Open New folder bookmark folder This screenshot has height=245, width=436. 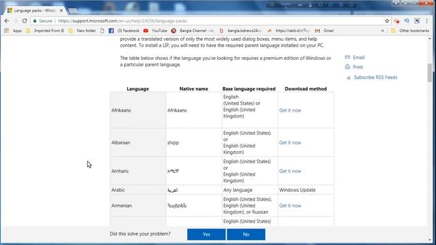pos(82,31)
